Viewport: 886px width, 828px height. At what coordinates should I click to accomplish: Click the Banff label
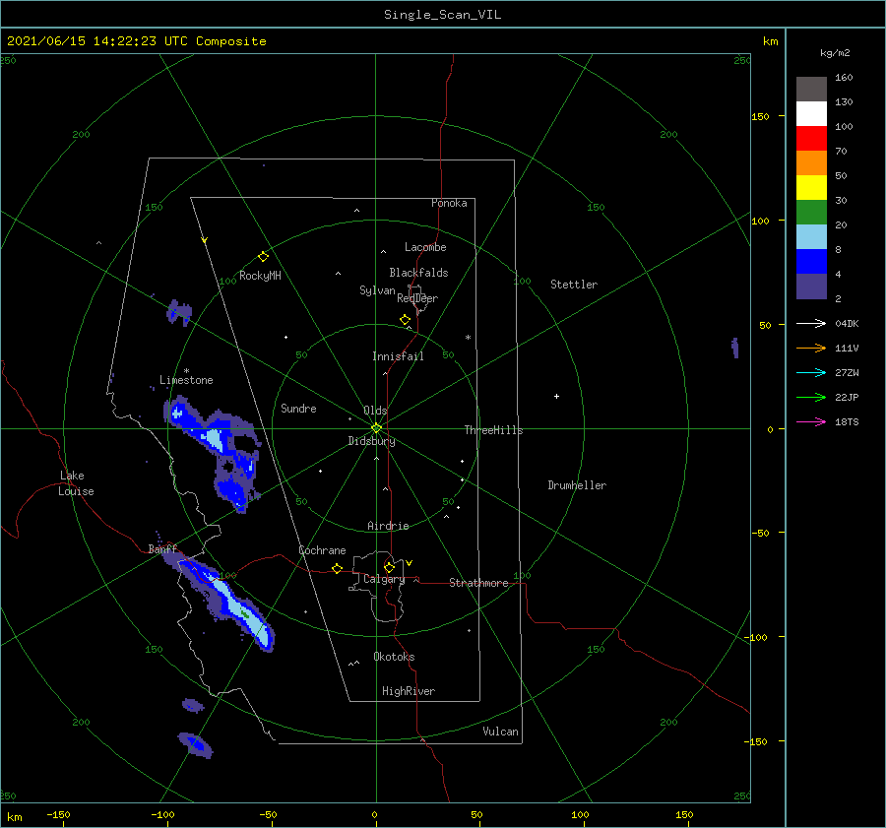point(162,548)
